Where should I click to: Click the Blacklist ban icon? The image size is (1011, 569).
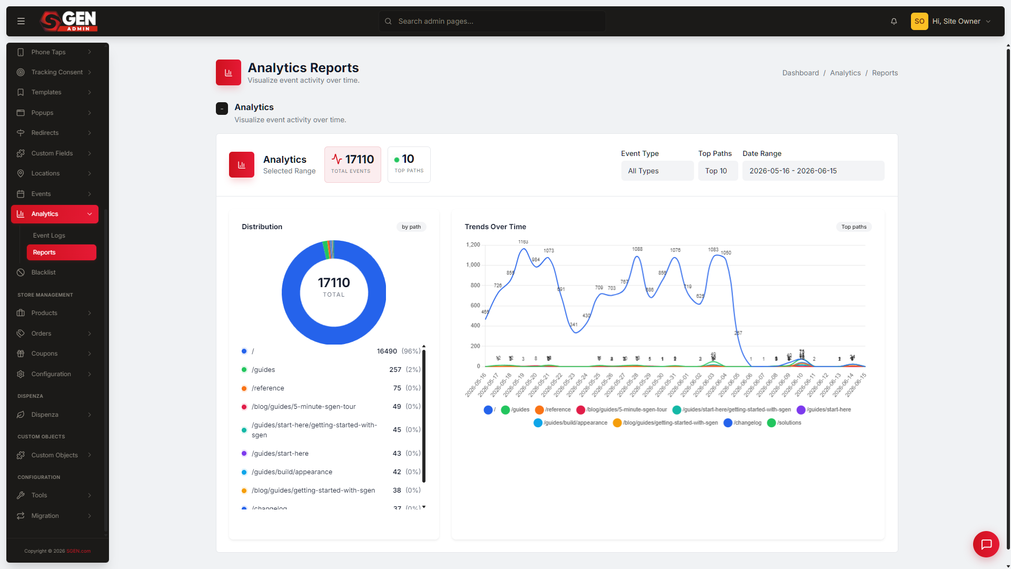coord(21,272)
